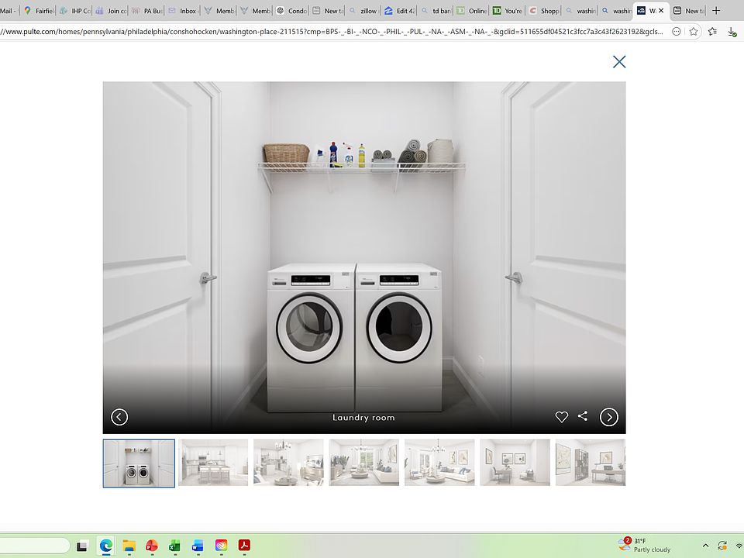Go to the previous gallery photo

click(x=119, y=417)
